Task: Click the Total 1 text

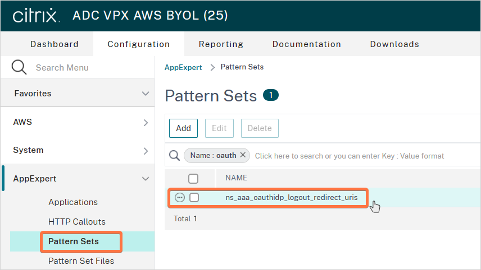Action: 185,218
